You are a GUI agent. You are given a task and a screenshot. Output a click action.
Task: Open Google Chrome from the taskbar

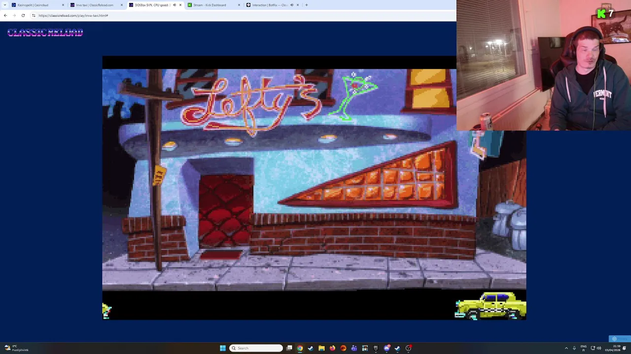point(300,348)
